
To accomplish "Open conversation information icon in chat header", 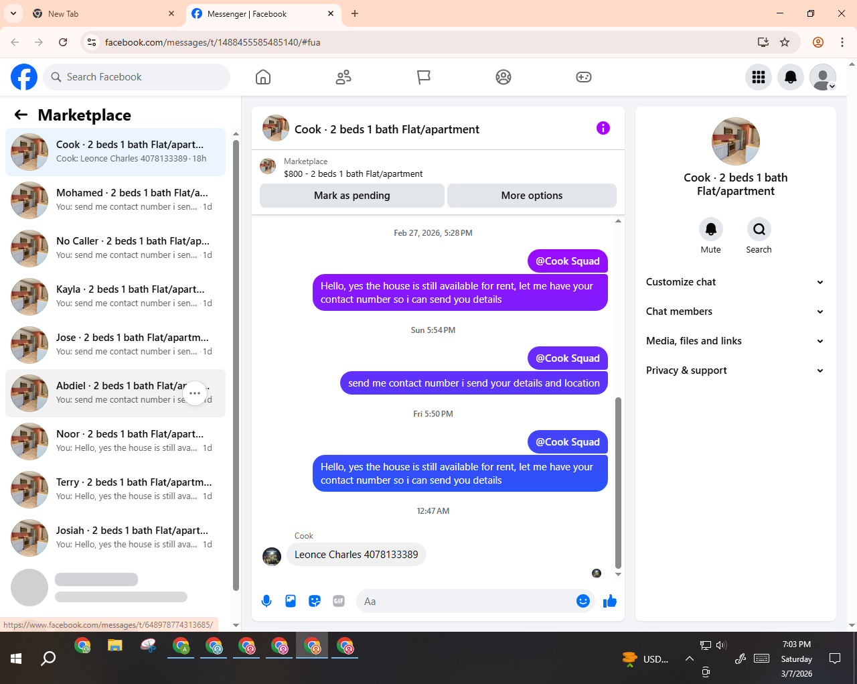I will (x=603, y=128).
